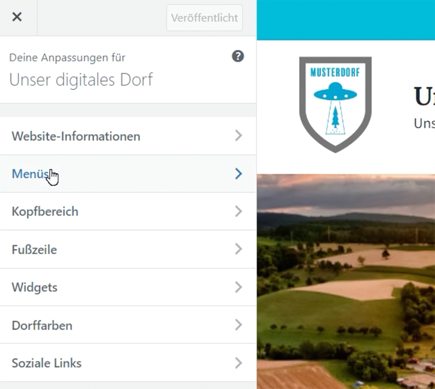Click the landscape header image in preview
435x389 pixels.
point(346,280)
